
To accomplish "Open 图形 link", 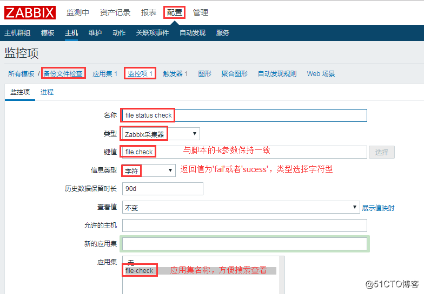I will click(204, 73).
